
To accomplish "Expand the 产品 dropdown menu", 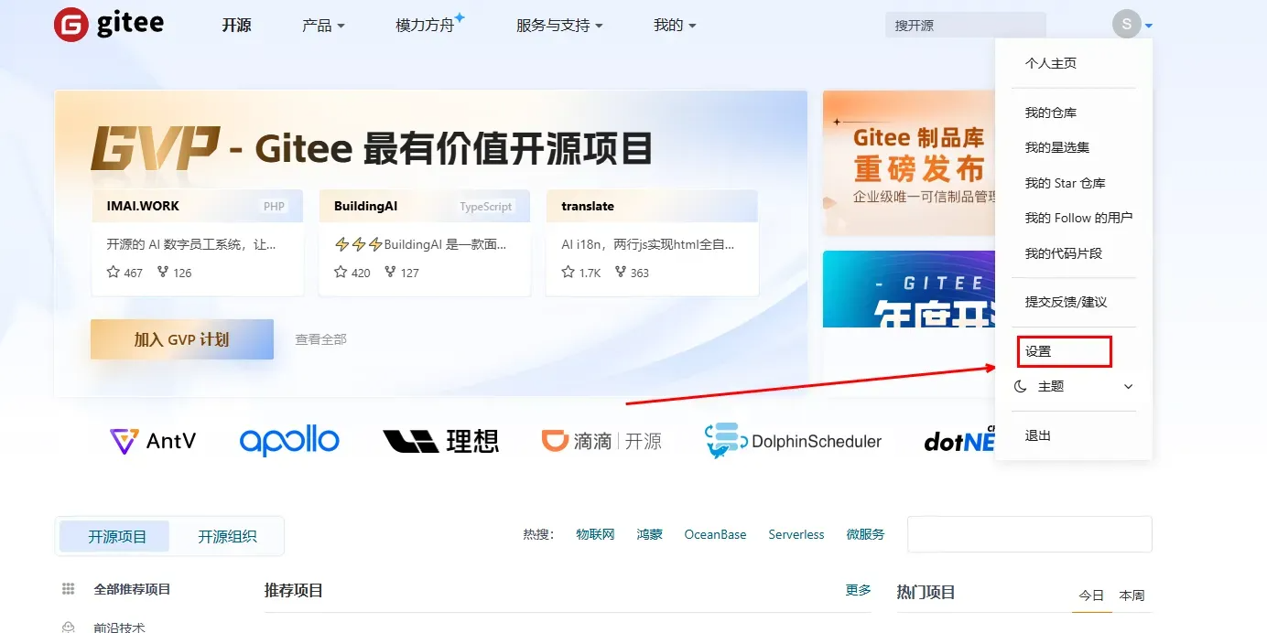I will [323, 26].
